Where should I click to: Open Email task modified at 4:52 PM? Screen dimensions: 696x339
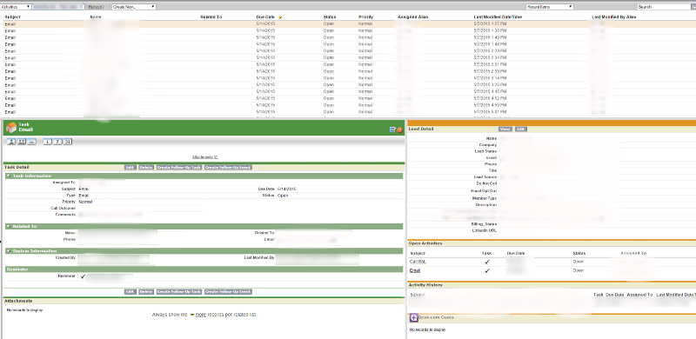coord(10,98)
